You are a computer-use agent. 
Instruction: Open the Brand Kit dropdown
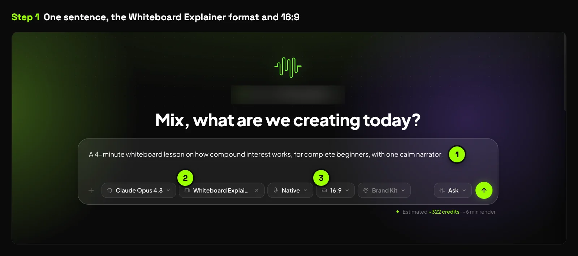tap(384, 190)
